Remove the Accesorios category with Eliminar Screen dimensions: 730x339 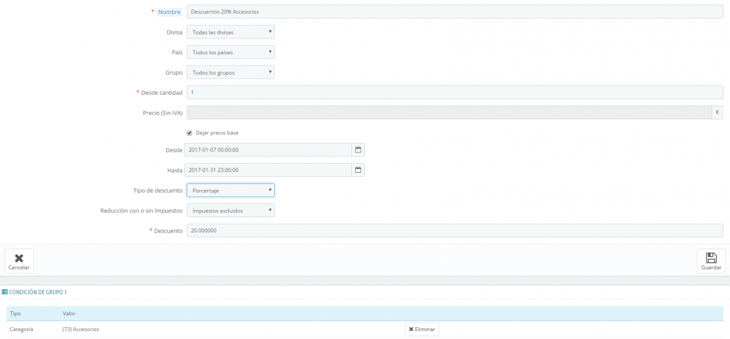click(x=422, y=329)
